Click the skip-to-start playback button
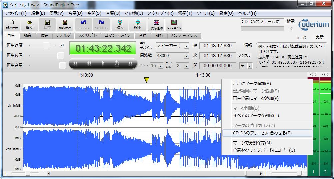 tap(75, 63)
